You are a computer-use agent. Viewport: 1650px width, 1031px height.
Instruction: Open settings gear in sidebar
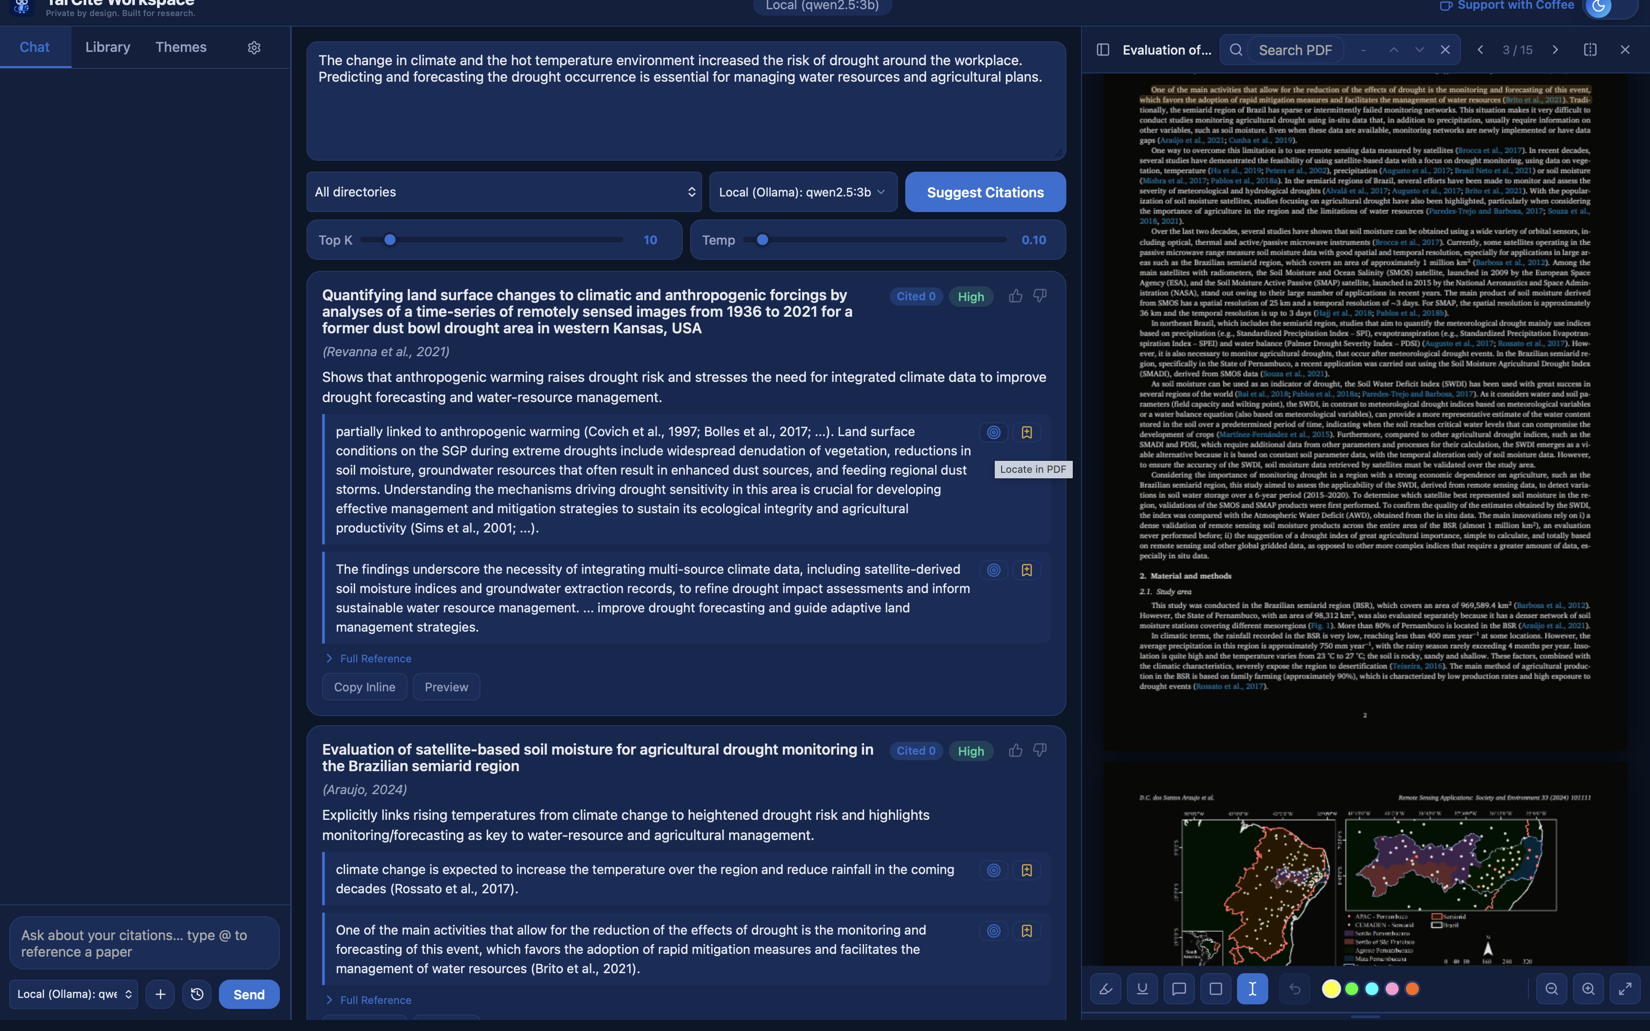[x=254, y=48]
